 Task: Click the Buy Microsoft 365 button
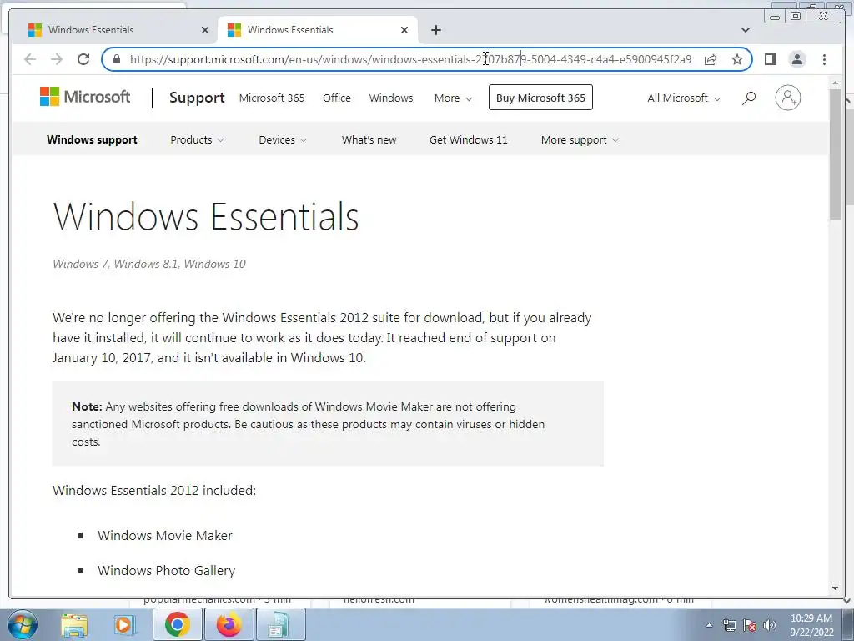click(540, 98)
